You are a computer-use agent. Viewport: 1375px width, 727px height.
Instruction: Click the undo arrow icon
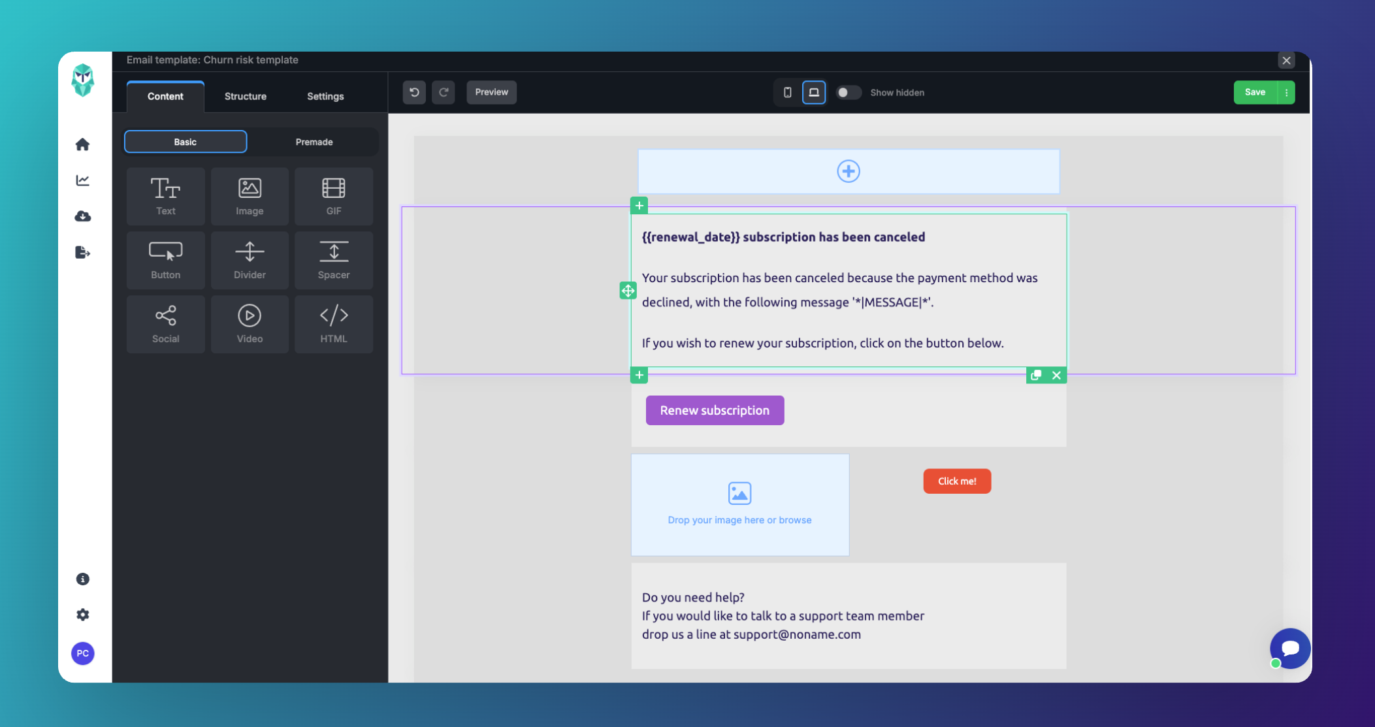[414, 92]
